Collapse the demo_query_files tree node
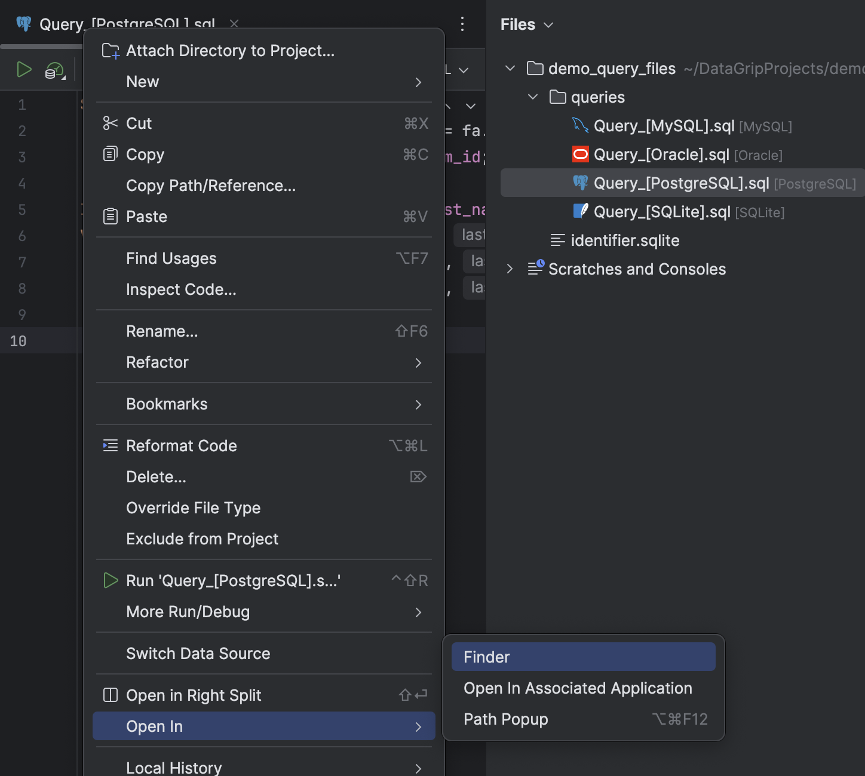 (510, 68)
